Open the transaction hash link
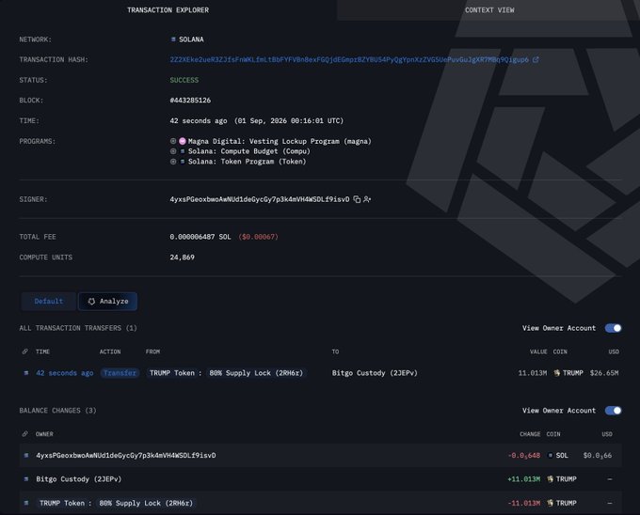 (349, 59)
